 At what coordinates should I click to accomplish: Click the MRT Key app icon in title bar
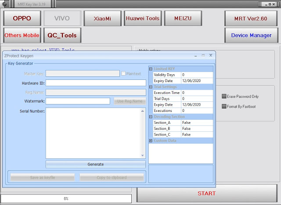coord(4,4)
